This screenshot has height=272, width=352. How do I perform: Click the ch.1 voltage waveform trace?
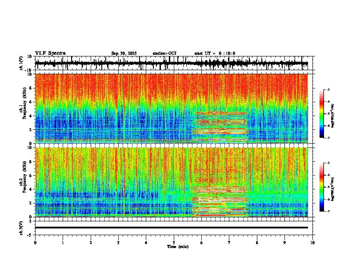tap(171, 63)
